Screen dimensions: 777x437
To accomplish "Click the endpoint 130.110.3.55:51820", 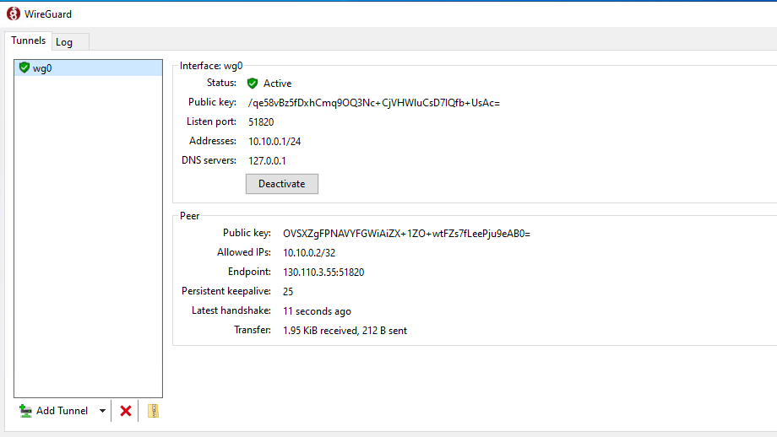I will click(323, 272).
